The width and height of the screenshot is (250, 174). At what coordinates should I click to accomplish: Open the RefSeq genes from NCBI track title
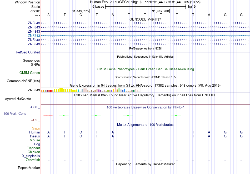[145, 48]
